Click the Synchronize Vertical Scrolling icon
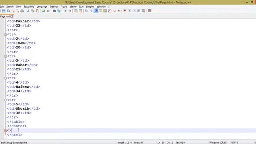 76,11
